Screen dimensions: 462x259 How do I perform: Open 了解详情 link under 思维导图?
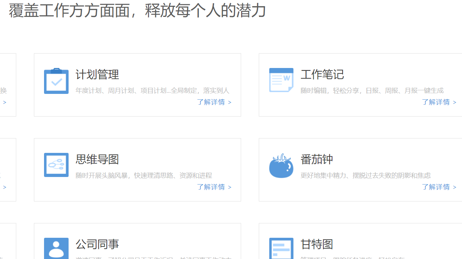point(211,187)
